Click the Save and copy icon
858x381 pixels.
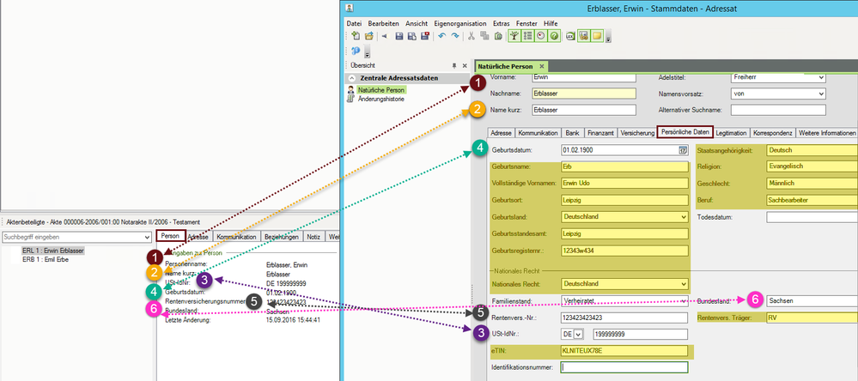tap(412, 36)
